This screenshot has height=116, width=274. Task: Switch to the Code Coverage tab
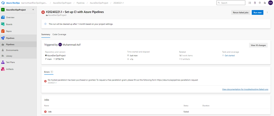tap(59, 34)
